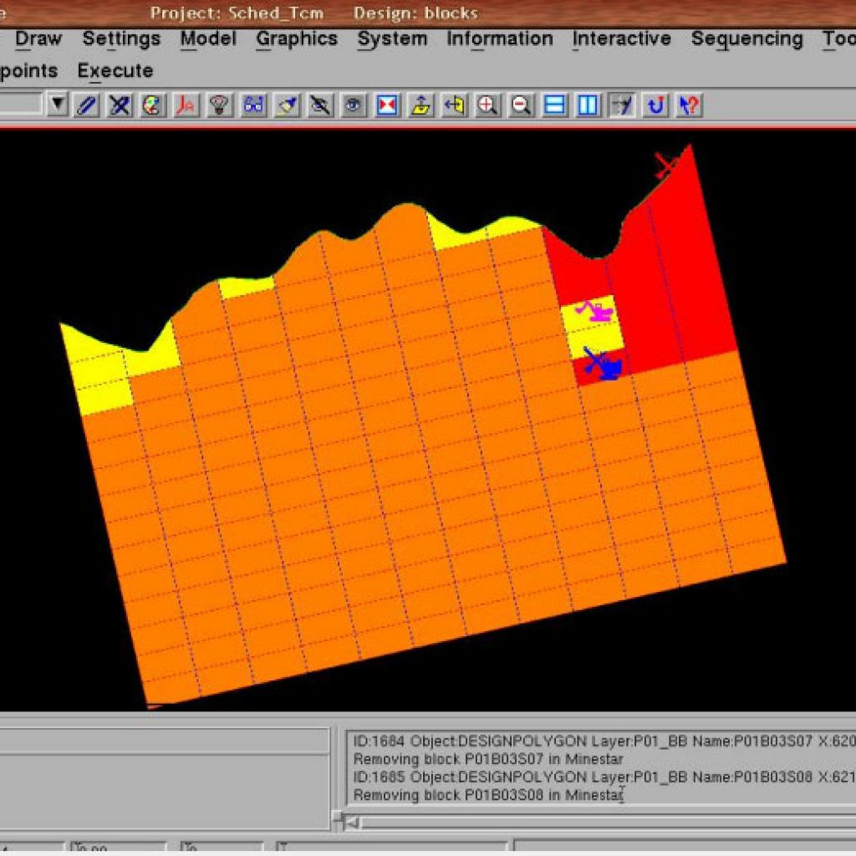Click the blue excavator on the yellow block

point(603,364)
